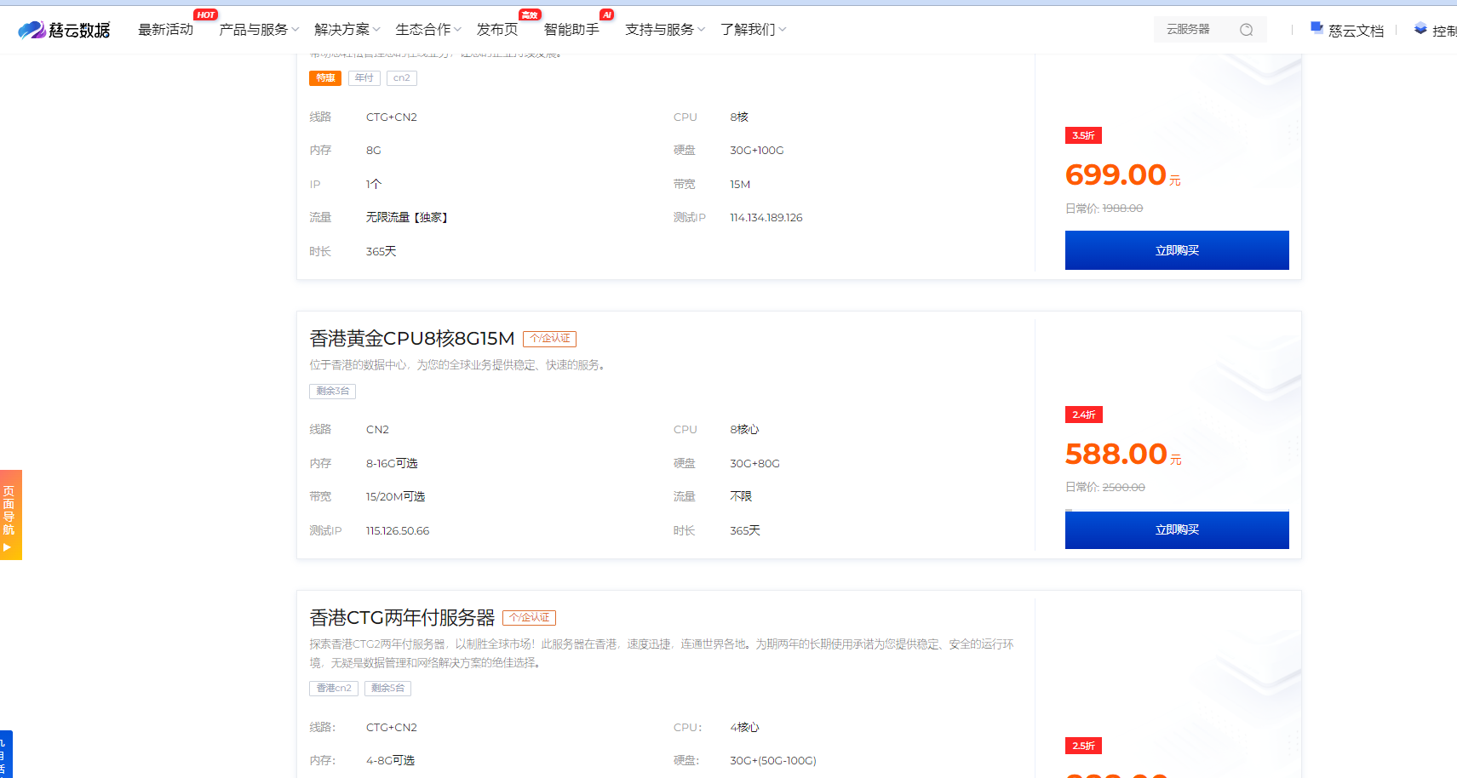Open the 智能助手 menu item
This screenshot has width=1457, height=778.
click(571, 30)
